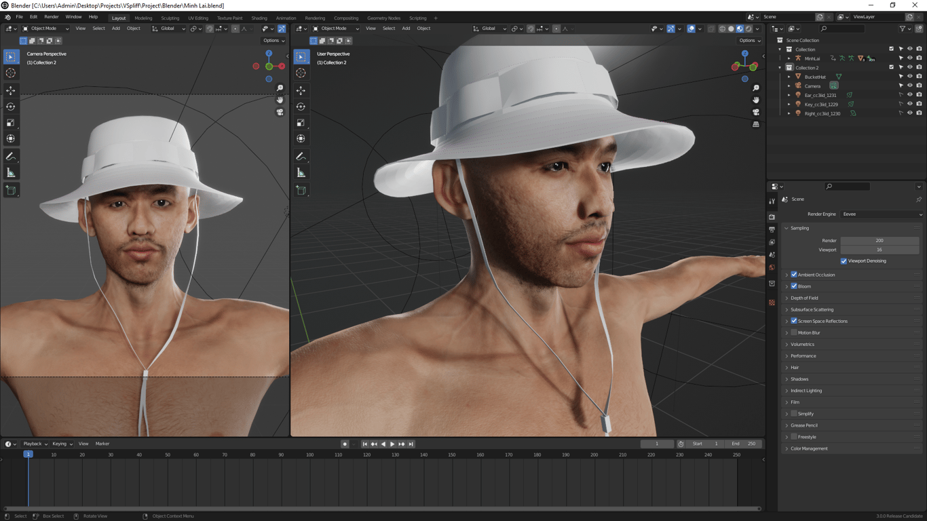Turn off Ambient Occlusion checkbox
The width and height of the screenshot is (927, 521).
pyautogui.click(x=794, y=275)
